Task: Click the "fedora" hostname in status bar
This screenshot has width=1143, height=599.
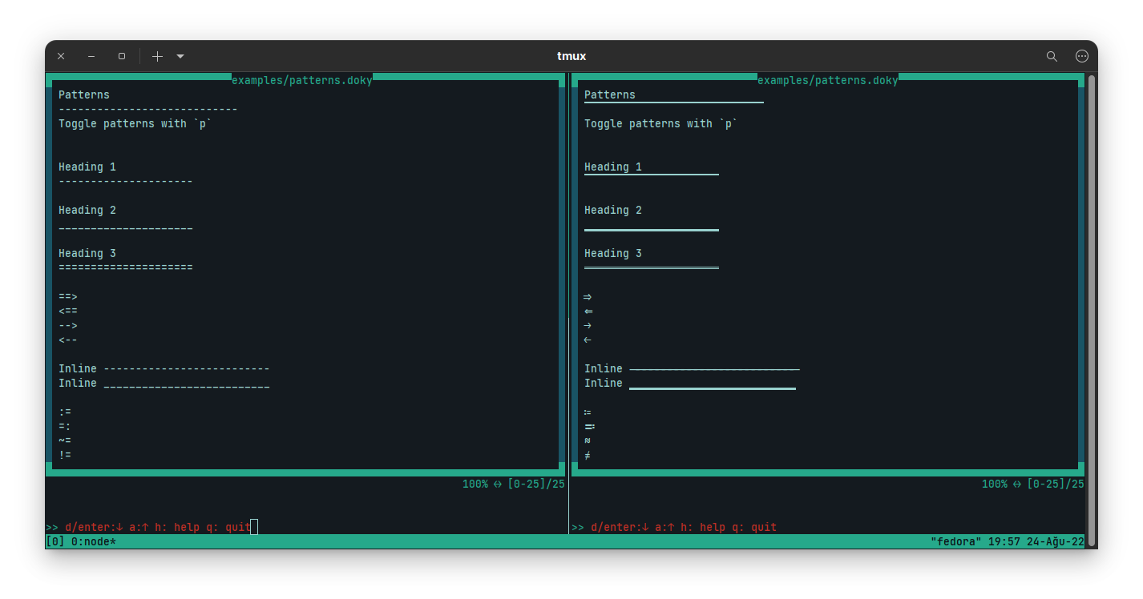Action: coord(955,542)
